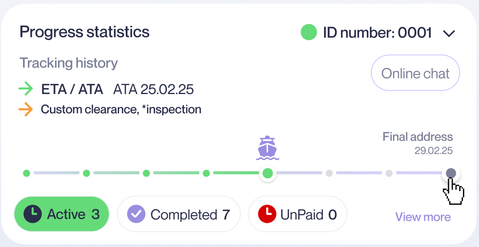Click the green status dot beside ID number
The height and width of the screenshot is (247, 479).
pyautogui.click(x=309, y=33)
